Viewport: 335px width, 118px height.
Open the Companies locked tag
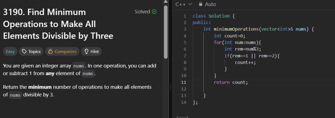[62, 51]
